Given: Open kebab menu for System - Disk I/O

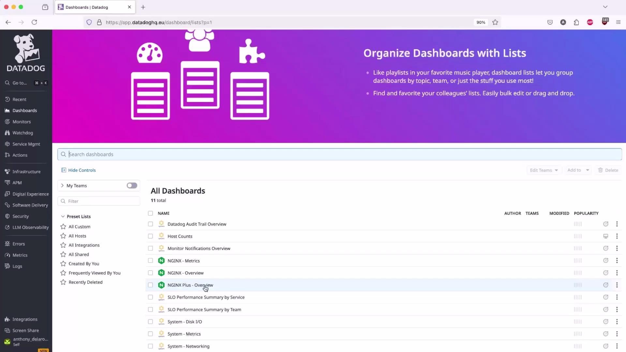Looking at the screenshot, I should pyautogui.click(x=617, y=322).
